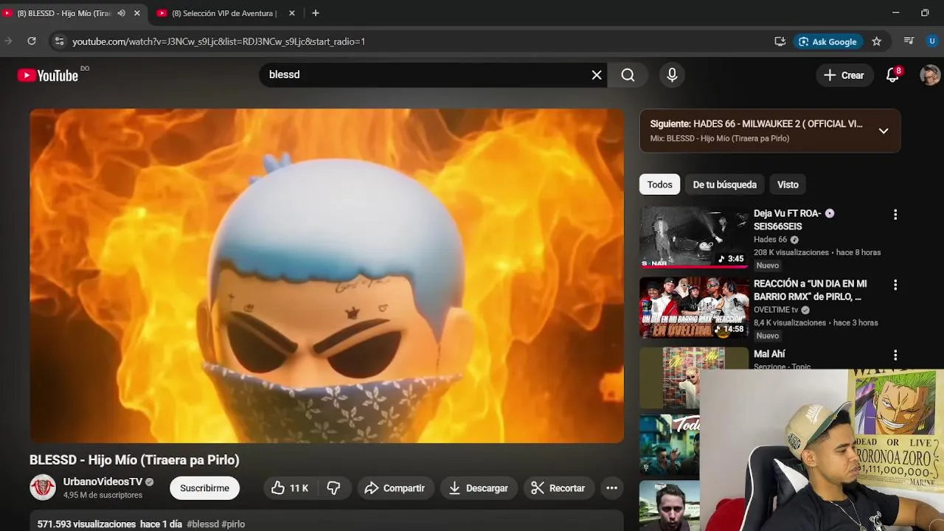Image resolution: width=944 pixels, height=531 pixels.
Task: Open REACCIÓN a "UN DIA EN MI BARRIO RMX" title
Action: tap(810, 290)
